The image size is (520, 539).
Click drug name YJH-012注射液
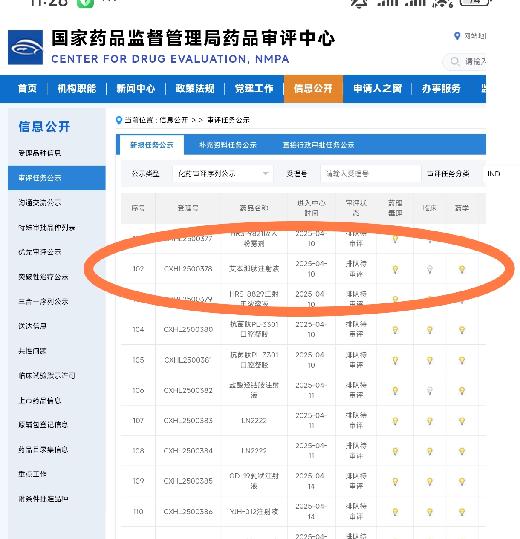tap(254, 512)
